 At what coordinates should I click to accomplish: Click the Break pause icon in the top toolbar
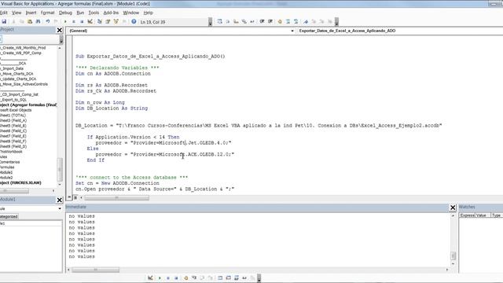pyautogui.click(x=74, y=21)
